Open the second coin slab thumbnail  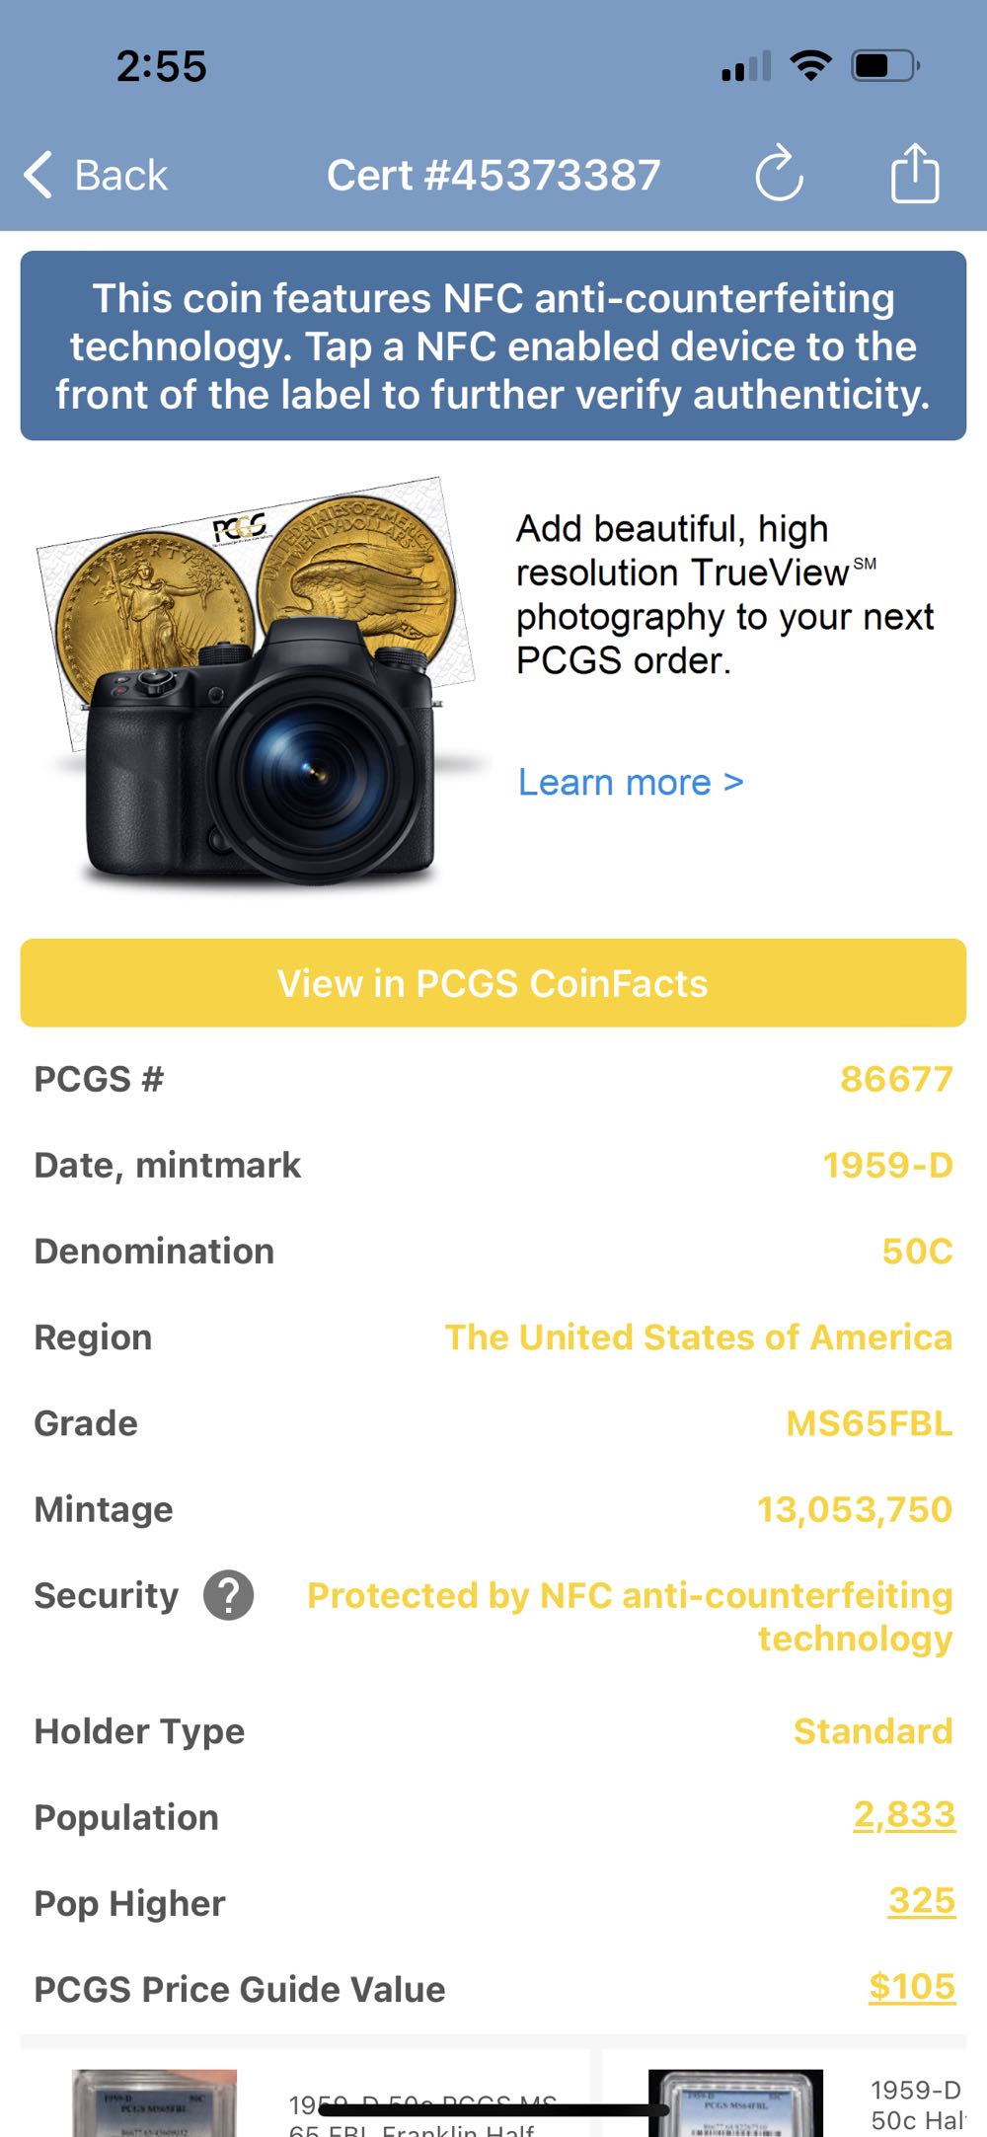[x=735, y=2102]
